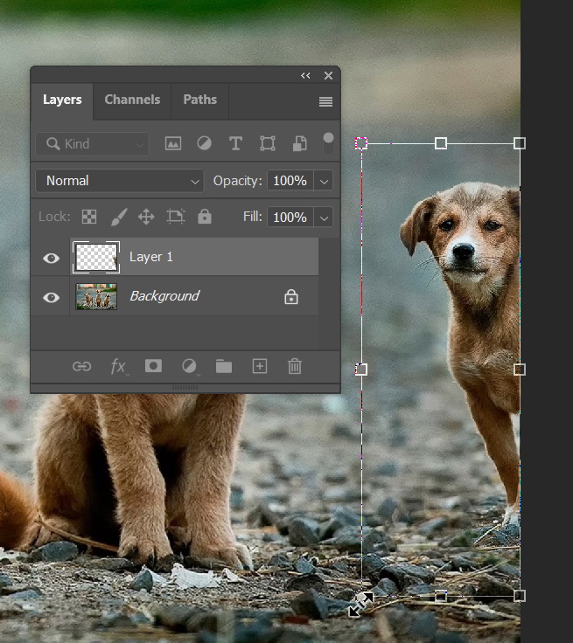Screen dimensions: 573x643
Task: Open the Normal blend mode dropdown
Action: pos(120,181)
